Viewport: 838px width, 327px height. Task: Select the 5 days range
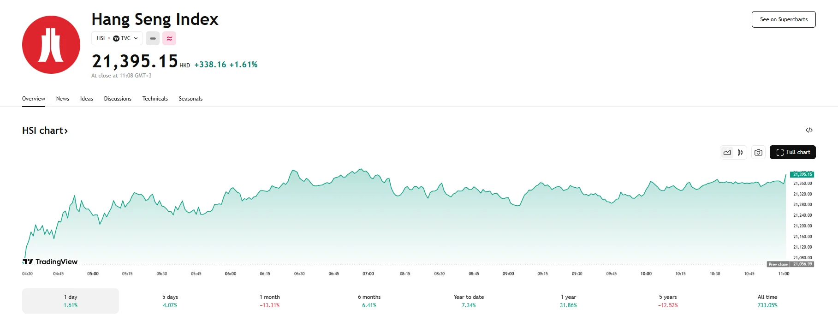pyautogui.click(x=170, y=301)
